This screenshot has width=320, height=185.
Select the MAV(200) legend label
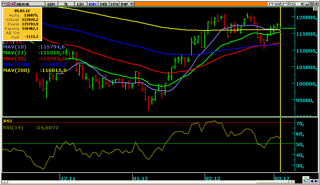click(x=16, y=70)
